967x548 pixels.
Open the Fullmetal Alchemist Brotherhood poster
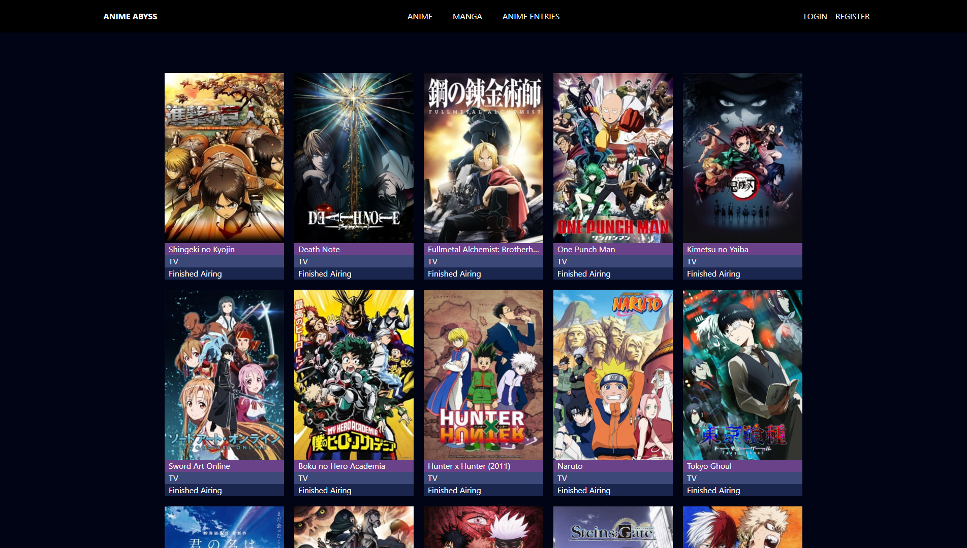click(x=483, y=158)
